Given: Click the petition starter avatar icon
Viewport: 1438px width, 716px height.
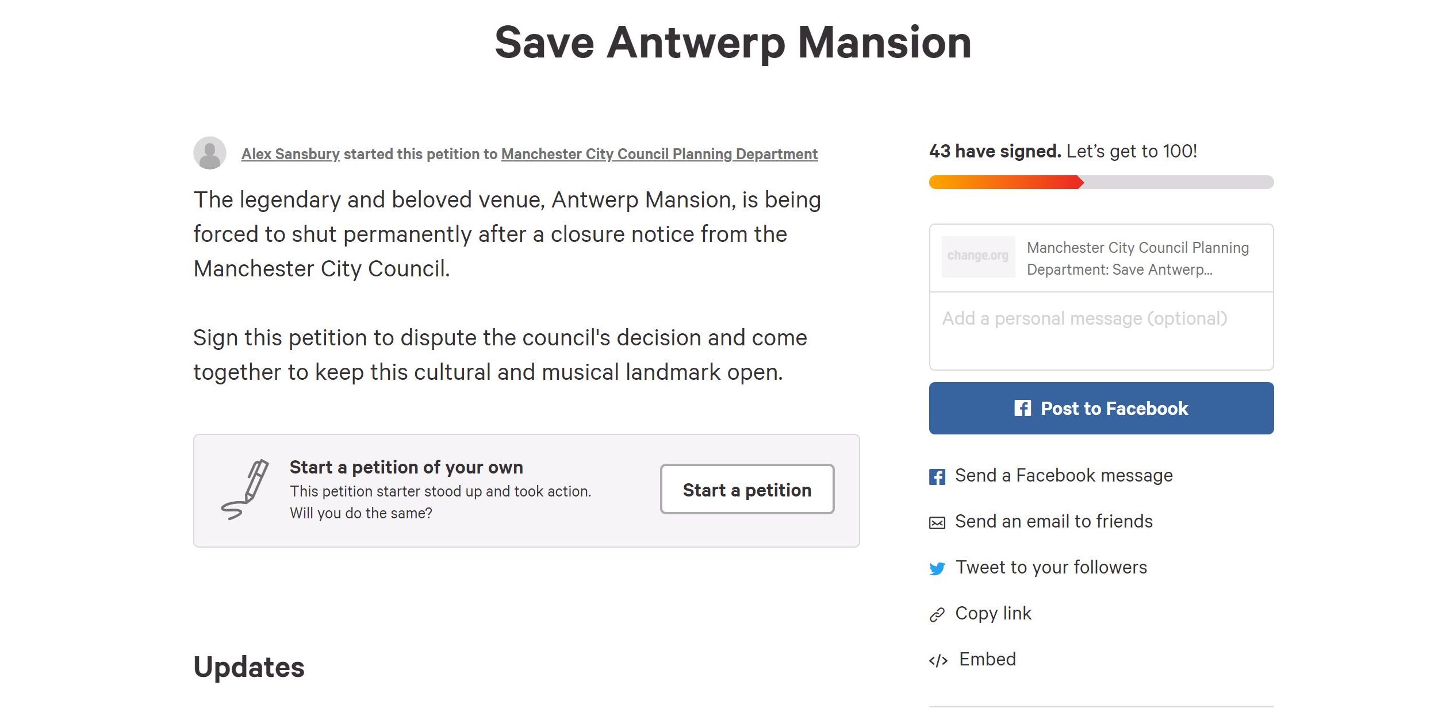Looking at the screenshot, I should 210,153.
